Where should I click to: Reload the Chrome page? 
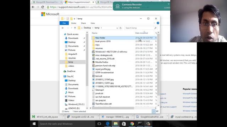[43, 7]
